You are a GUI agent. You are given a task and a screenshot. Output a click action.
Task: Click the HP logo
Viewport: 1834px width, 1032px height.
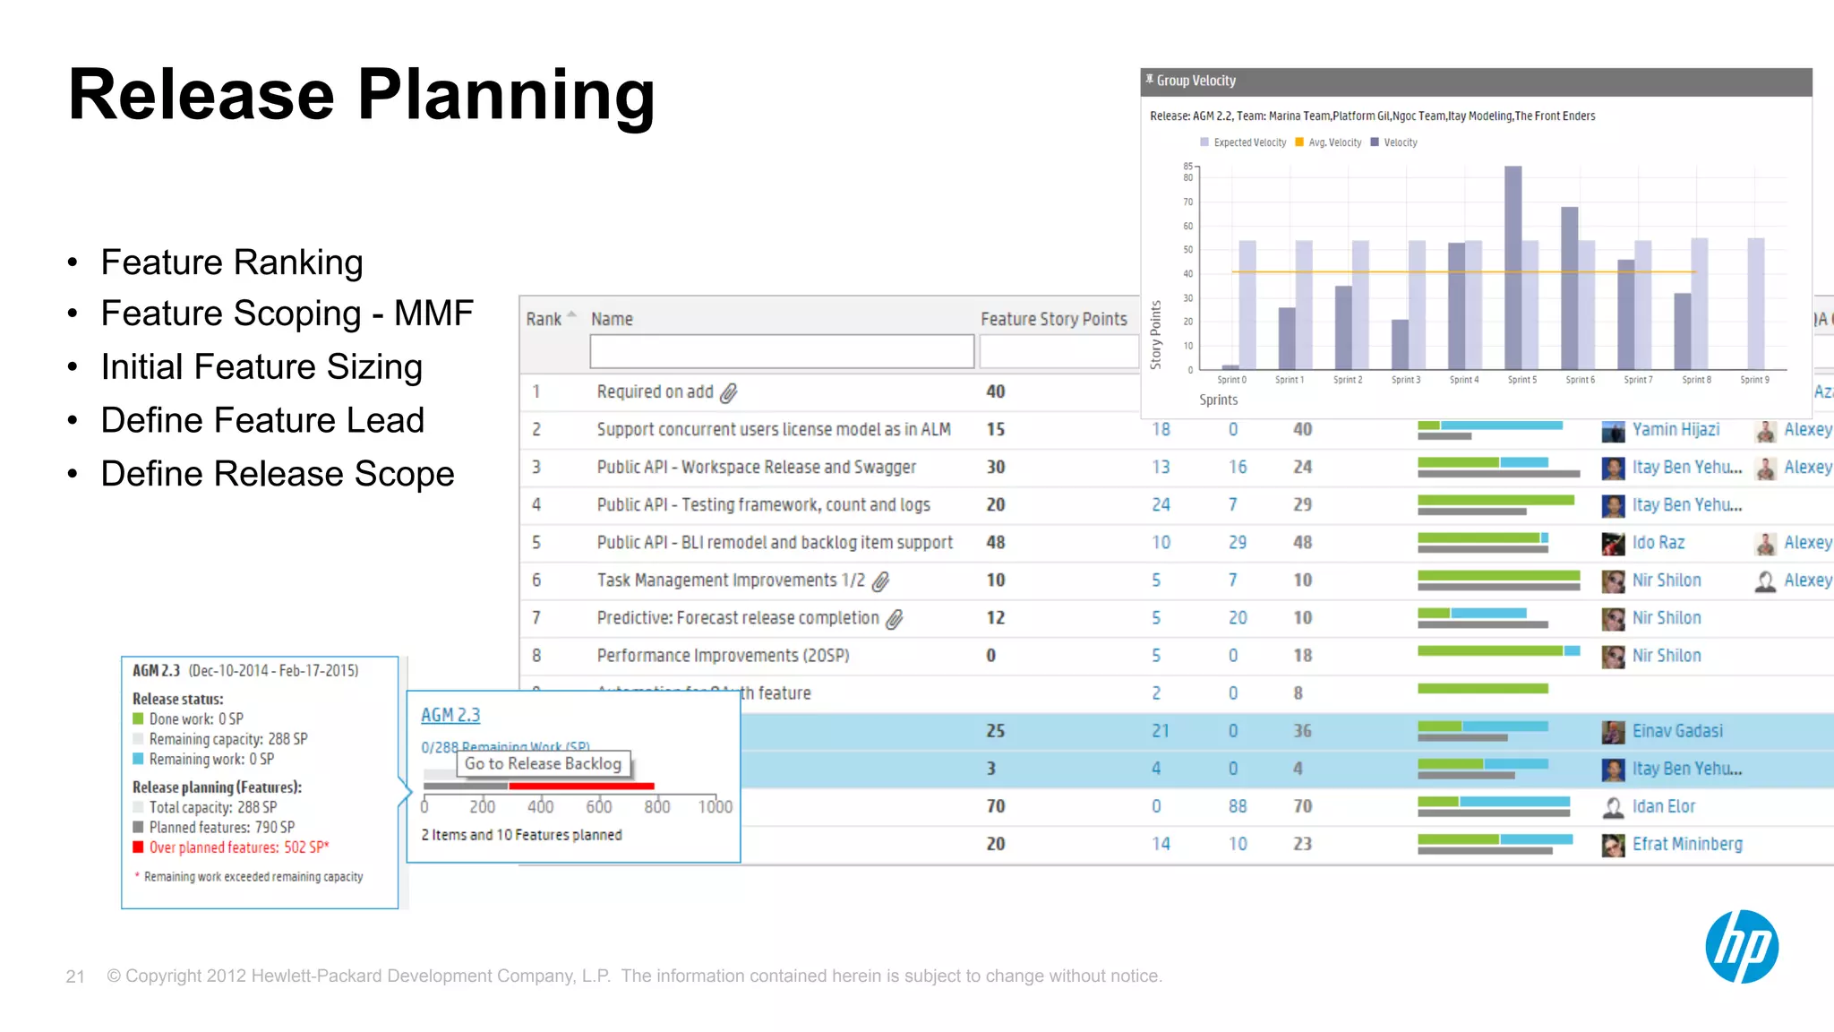(1741, 946)
